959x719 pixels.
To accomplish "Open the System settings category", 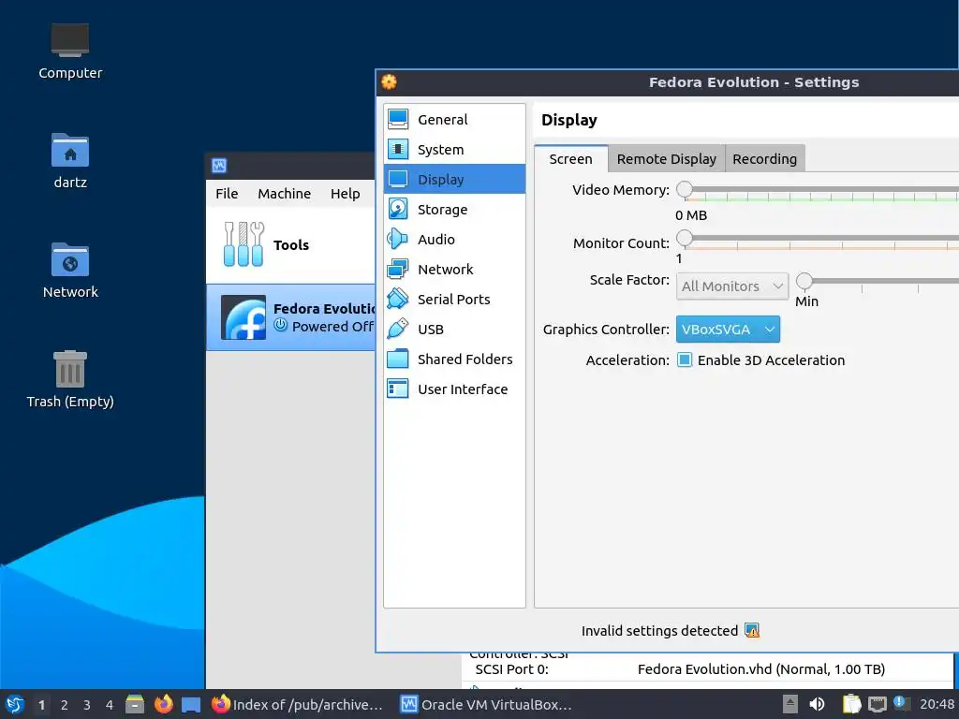I will click(454, 149).
